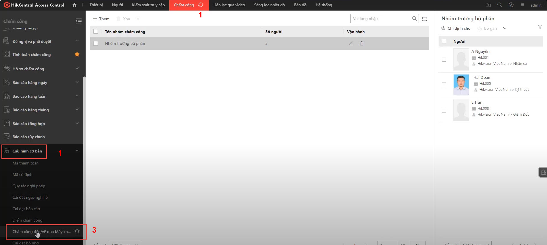The height and width of the screenshot is (245, 547).
Task: Tick the select-all checkbox beside Người header
Action: [x=444, y=41]
